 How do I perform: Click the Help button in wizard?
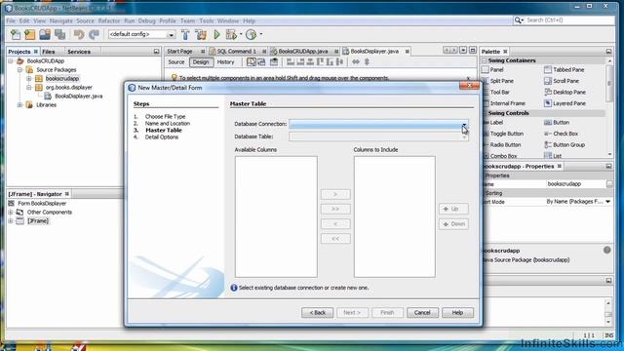point(457,313)
